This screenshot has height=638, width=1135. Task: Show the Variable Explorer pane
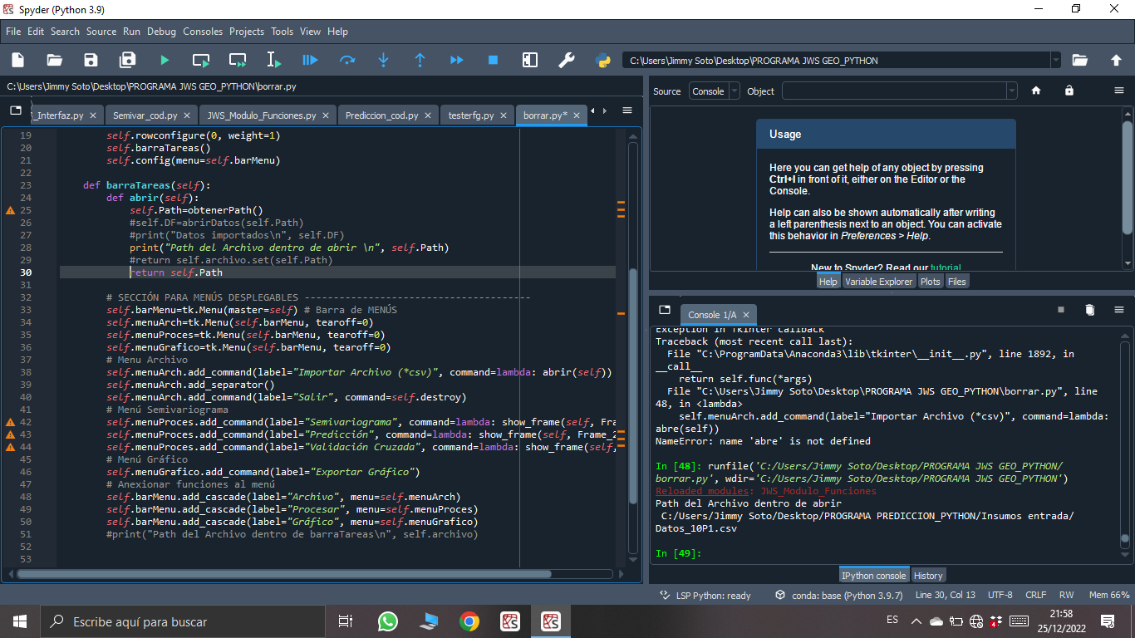pos(878,282)
